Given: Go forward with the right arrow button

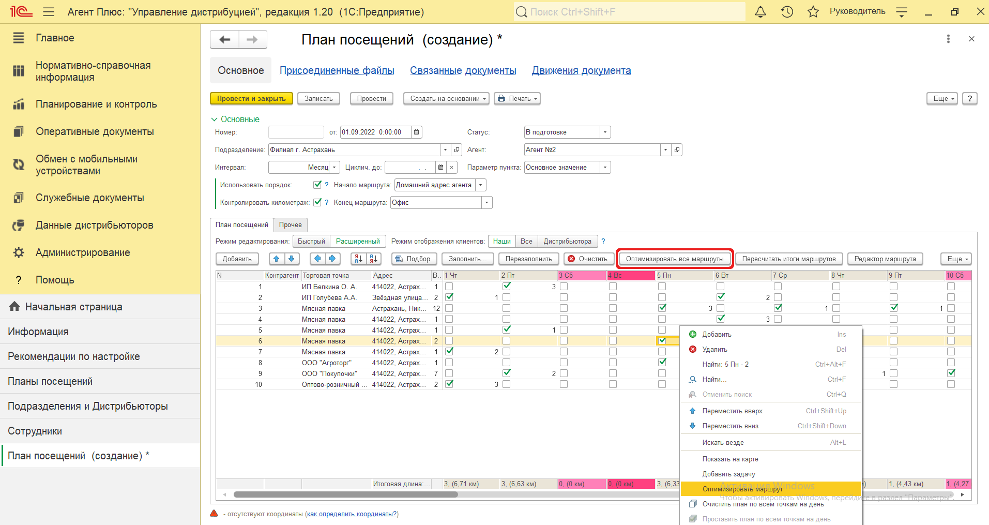Looking at the screenshot, I should click(x=252, y=39).
